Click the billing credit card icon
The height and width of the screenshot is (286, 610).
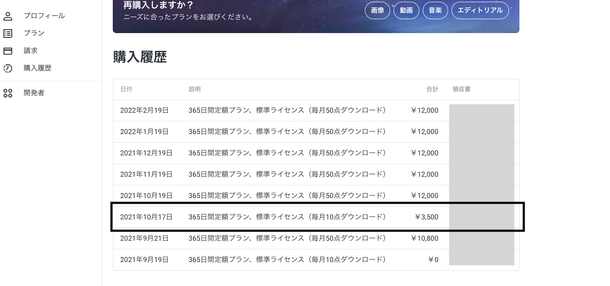(x=8, y=51)
